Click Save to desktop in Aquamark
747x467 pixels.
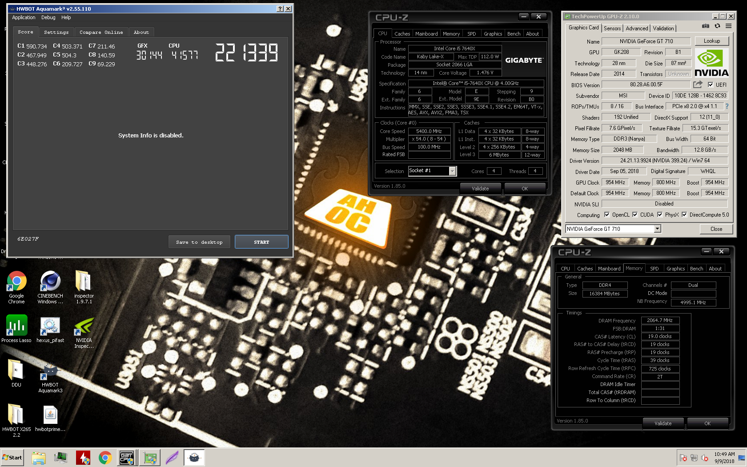[199, 242]
